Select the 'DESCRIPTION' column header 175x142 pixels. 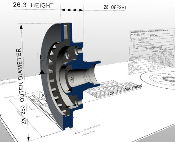[x=143, y=39]
